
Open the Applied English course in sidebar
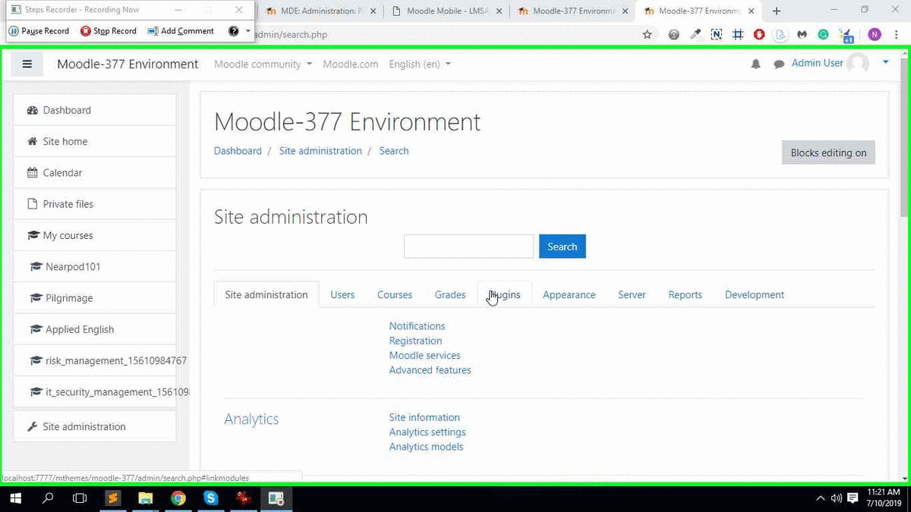(95, 329)
